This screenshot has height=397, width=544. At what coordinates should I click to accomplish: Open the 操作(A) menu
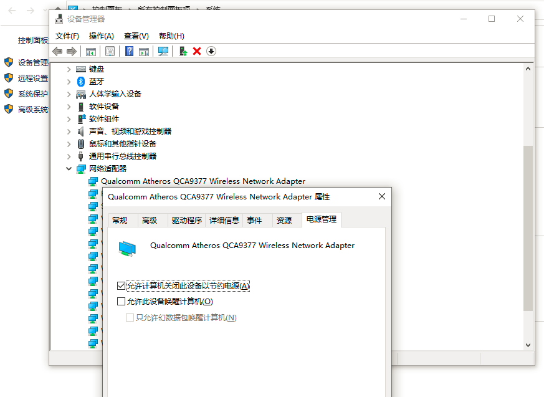[x=102, y=36]
